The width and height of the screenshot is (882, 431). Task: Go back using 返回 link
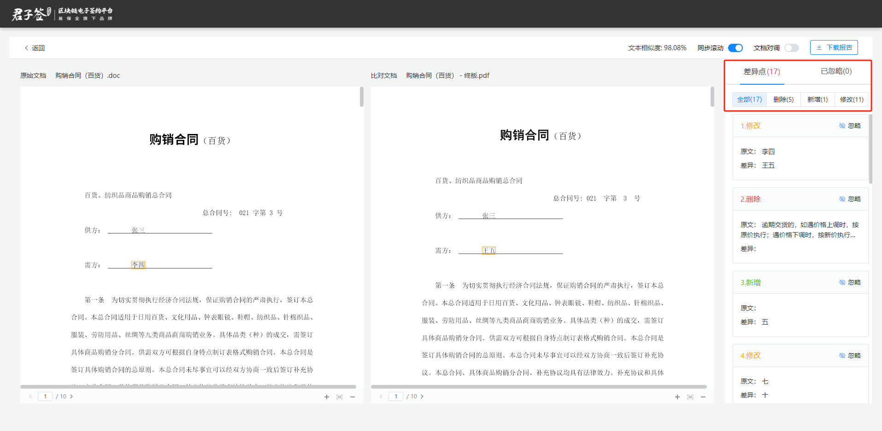click(35, 48)
